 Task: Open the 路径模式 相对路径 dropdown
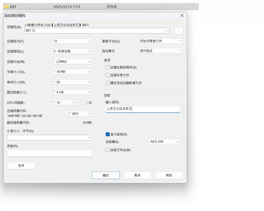161,51
